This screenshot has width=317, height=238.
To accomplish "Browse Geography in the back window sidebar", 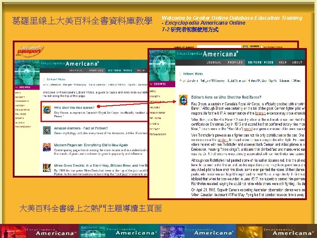I will (x=22, y=101).
